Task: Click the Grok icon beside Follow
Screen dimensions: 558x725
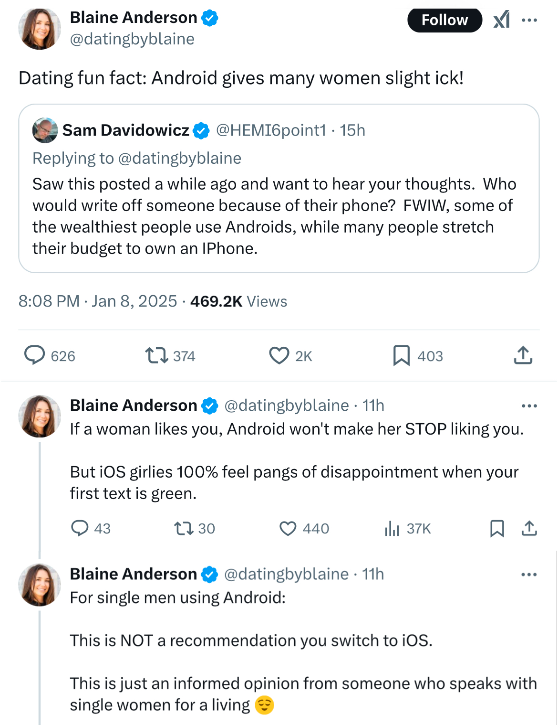Action: click(501, 20)
